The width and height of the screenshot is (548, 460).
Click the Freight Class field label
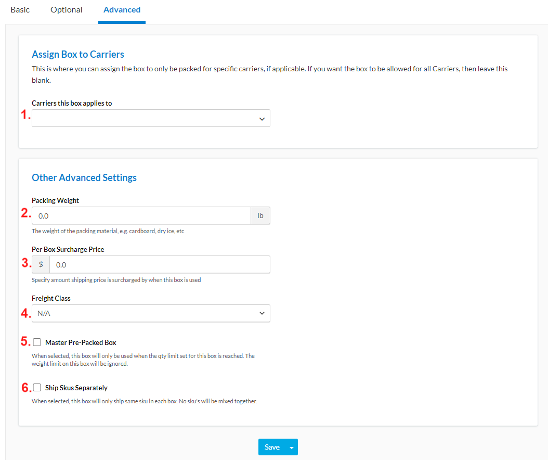[51, 298]
